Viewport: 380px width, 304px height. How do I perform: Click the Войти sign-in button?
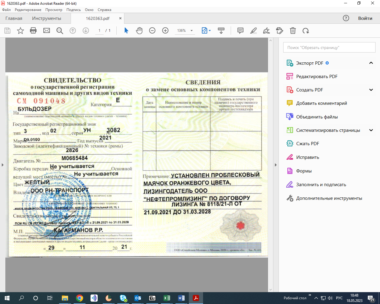(x=365, y=18)
